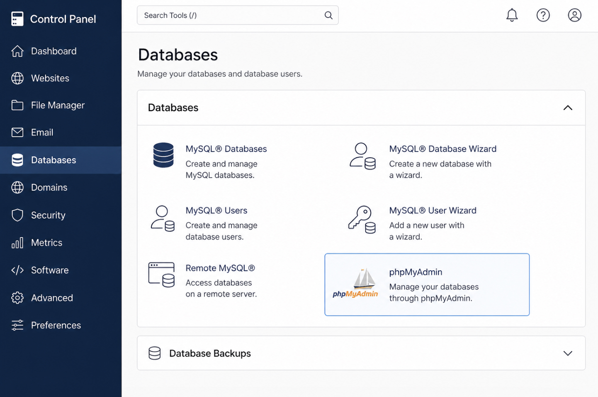Open the Remote MySQL® link
This screenshot has height=397, width=598.
[220, 268]
